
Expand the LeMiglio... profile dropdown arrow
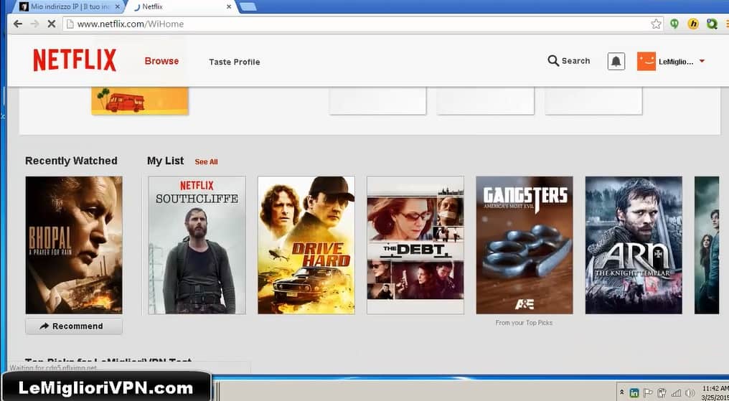point(702,62)
